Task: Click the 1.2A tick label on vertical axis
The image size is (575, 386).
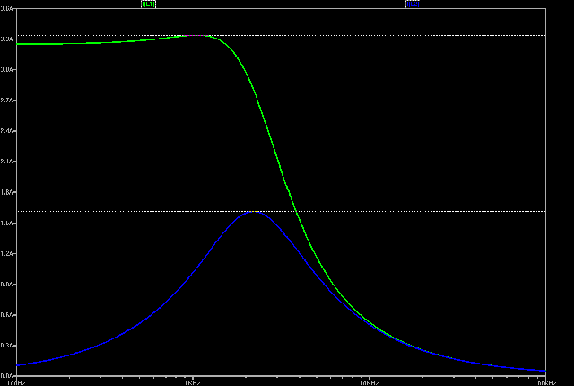Action: (7, 254)
